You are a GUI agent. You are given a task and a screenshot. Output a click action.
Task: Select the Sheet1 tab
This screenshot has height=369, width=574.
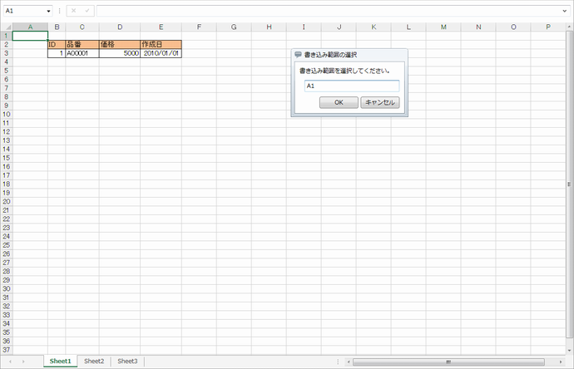(x=60, y=362)
